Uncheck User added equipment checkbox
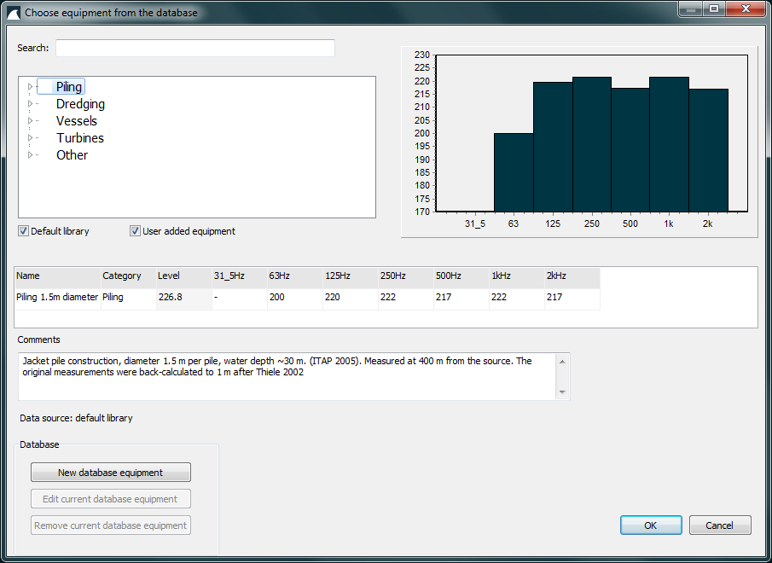The image size is (772, 563). click(135, 231)
